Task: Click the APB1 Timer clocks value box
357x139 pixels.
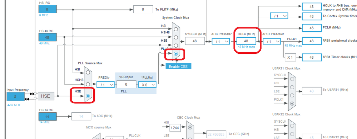Action: pyautogui.click(x=312, y=57)
